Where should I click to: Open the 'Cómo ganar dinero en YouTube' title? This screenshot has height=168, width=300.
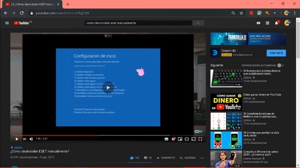(262, 95)
